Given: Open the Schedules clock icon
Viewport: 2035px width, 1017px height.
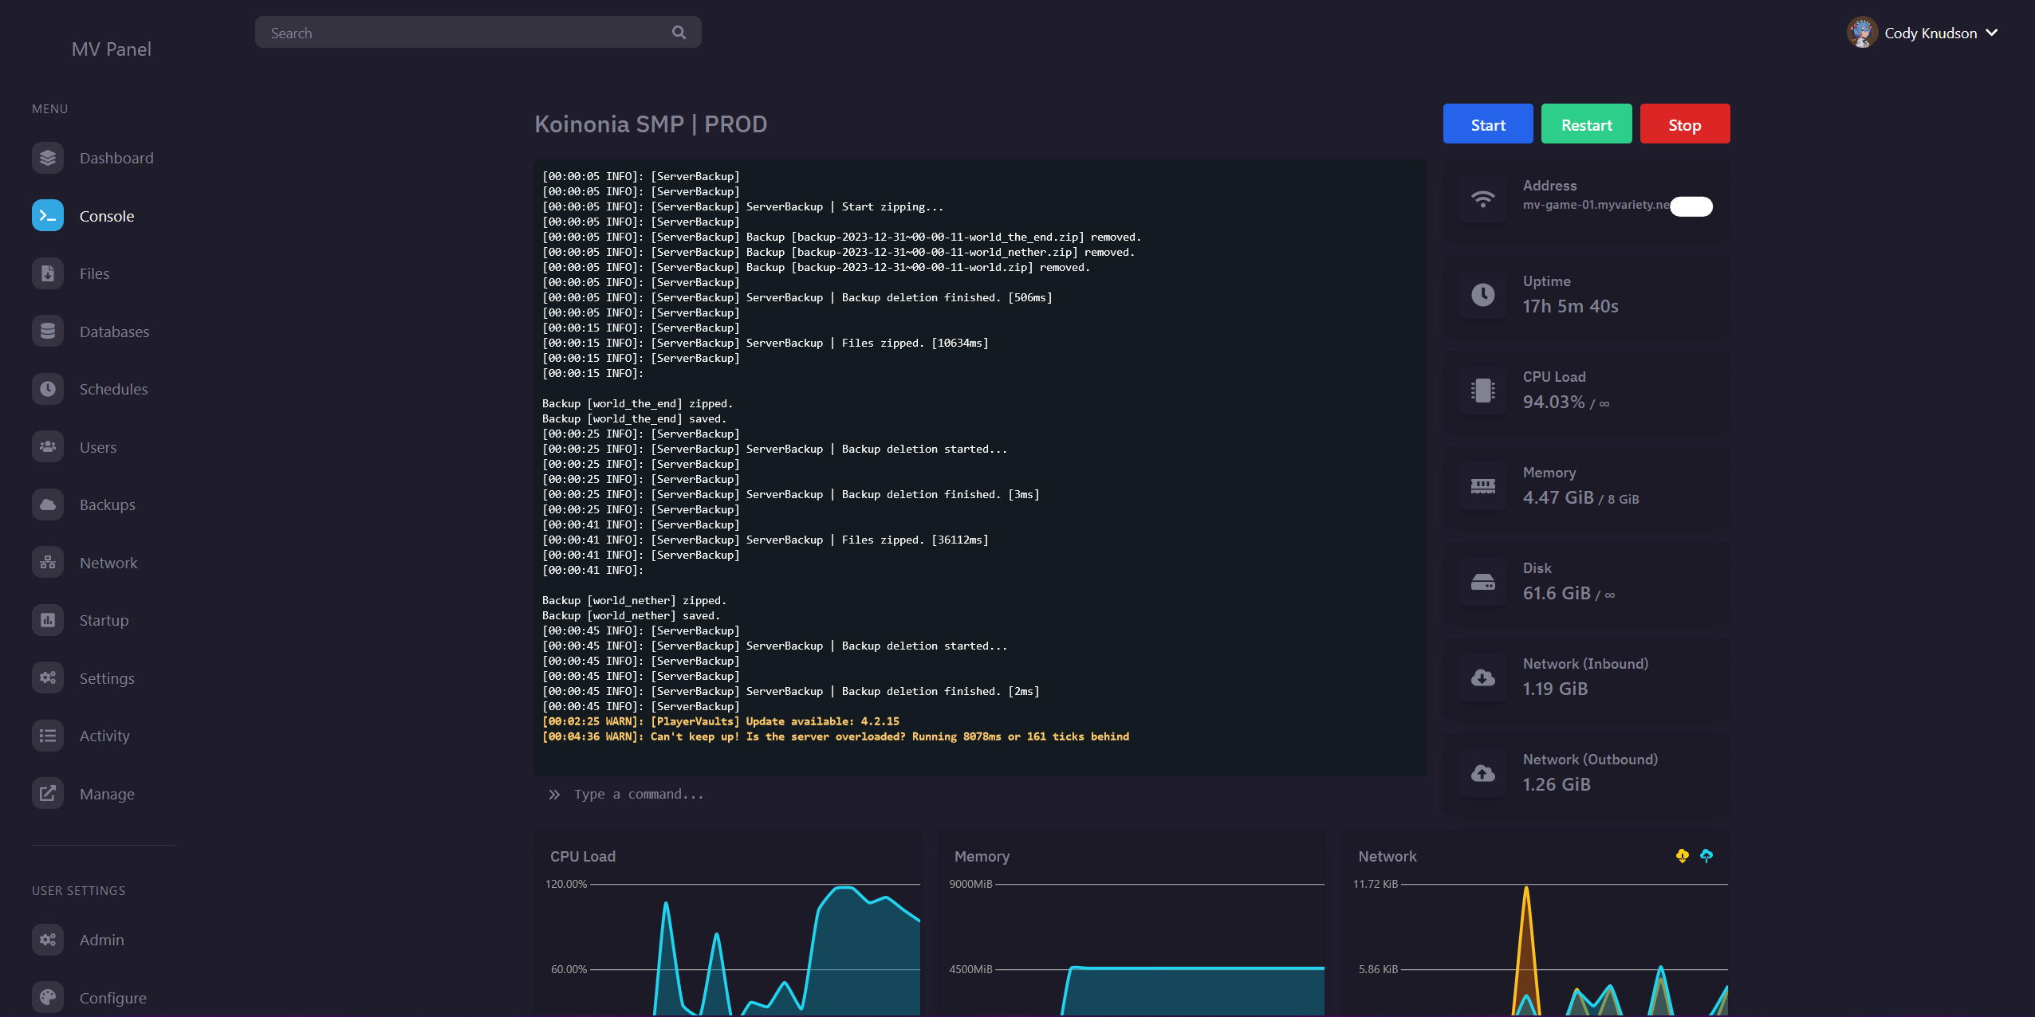Looking at the screenshot, I should point(48,389).
